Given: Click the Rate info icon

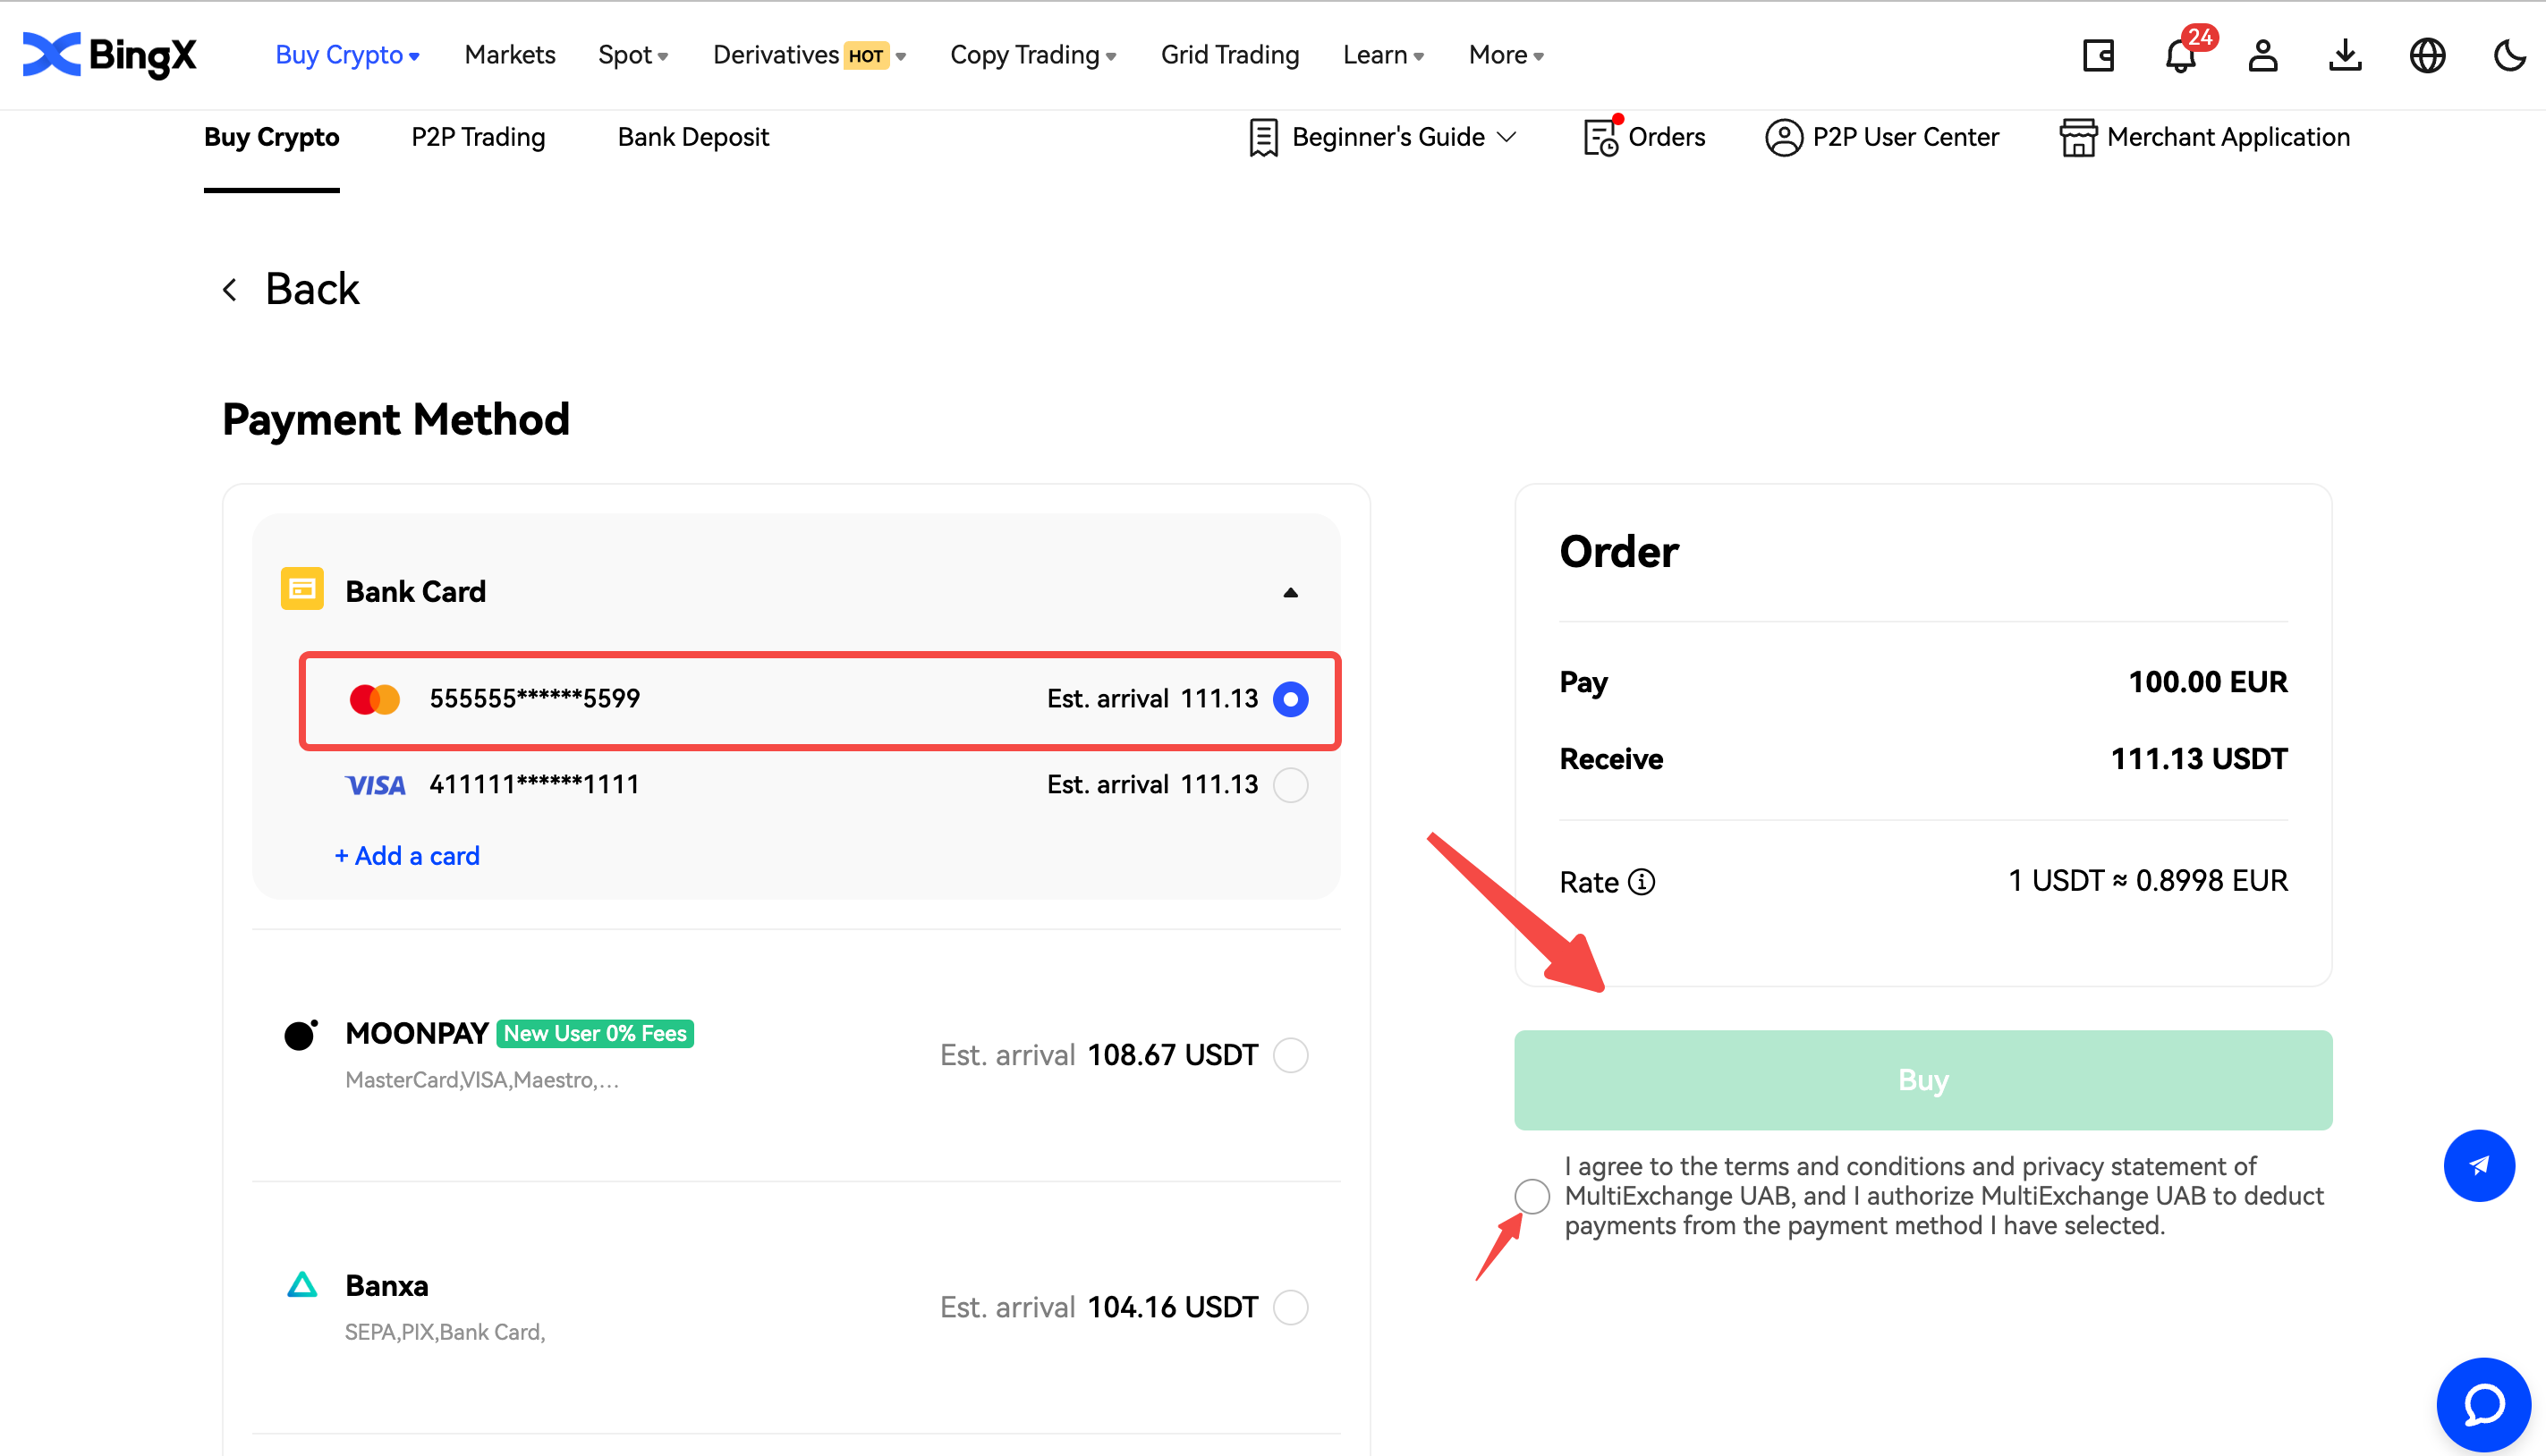Looking at the screenshot, I should pyautogui.click(x=1641, y=882).
